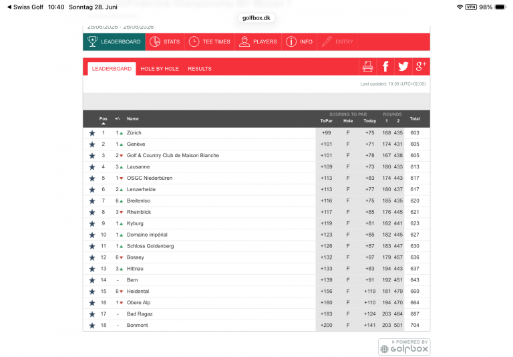The height and width of the screenshot is (357, 513).
Task: Switch to the Hole by Hole tab
Action: pyautogui.click(x=160, y=69)
